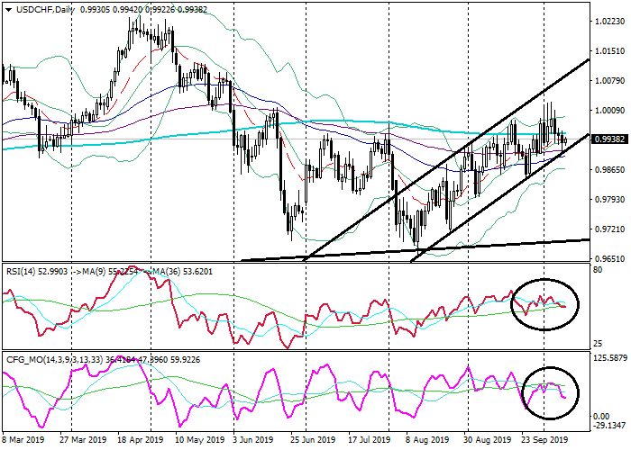Click the 0.97210 price axis label

click(x=609, y=229)
